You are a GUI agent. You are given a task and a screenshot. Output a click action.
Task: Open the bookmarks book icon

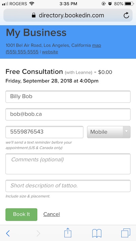97,233
